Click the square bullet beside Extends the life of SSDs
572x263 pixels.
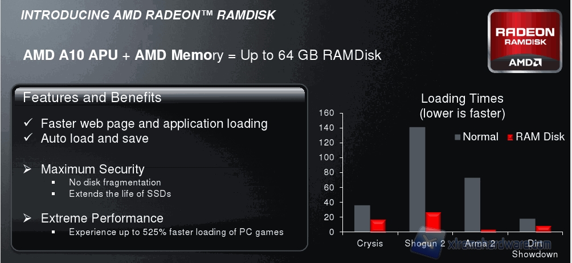pos(52,193)
